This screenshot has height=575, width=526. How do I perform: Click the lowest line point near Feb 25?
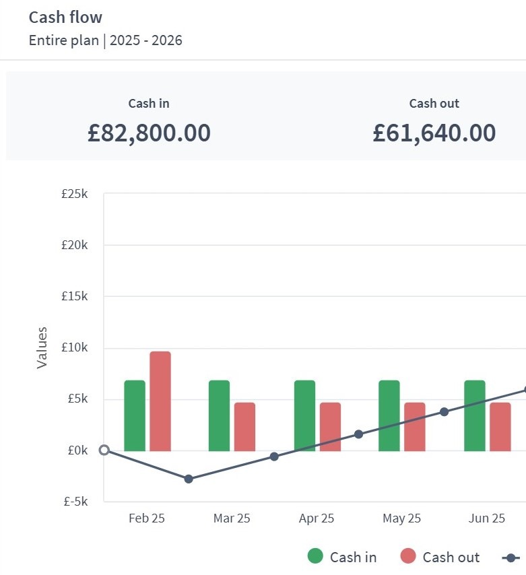pyautogui.click(x=189, y=479)
